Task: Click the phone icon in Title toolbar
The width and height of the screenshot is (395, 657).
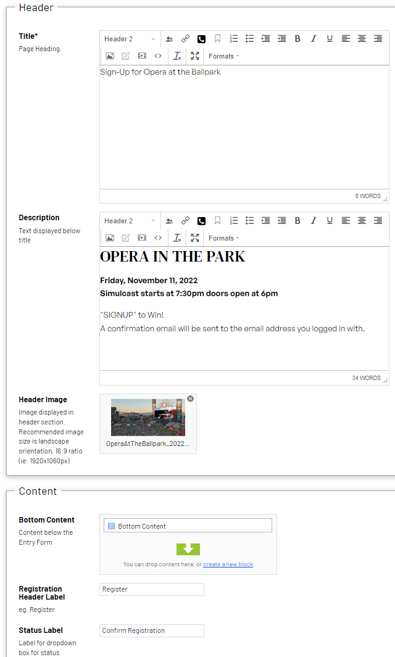Action: pyautogui.click(x=202, y=39)
